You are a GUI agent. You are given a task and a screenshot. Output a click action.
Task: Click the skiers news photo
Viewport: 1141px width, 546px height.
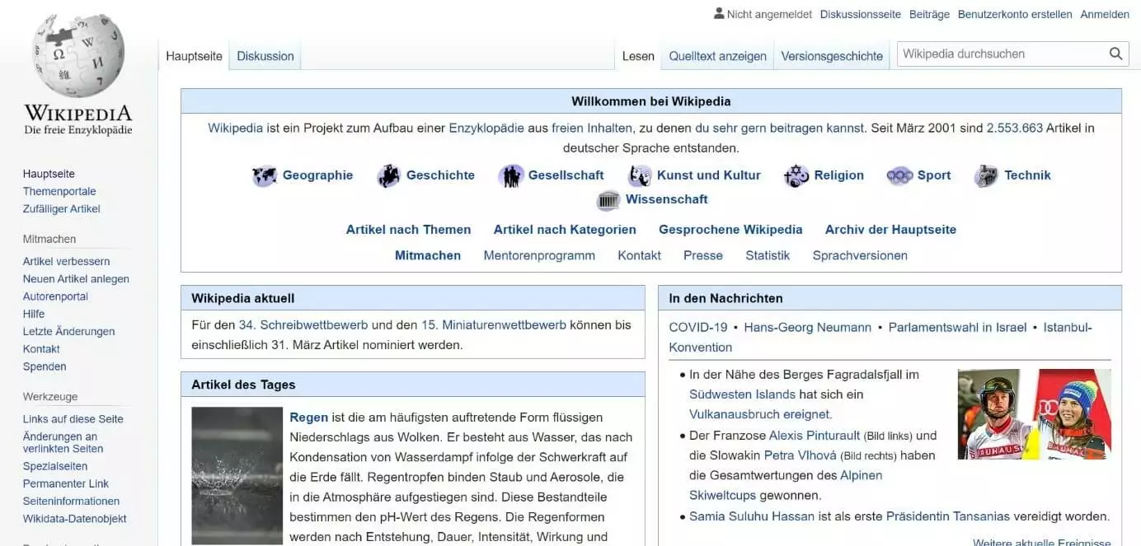[x=1035, y=414]
